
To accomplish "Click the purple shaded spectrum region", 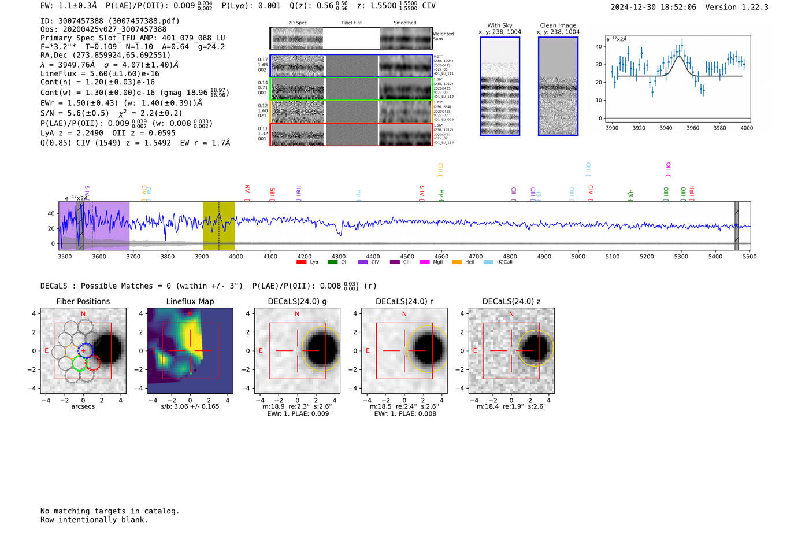I will [94, 226].
